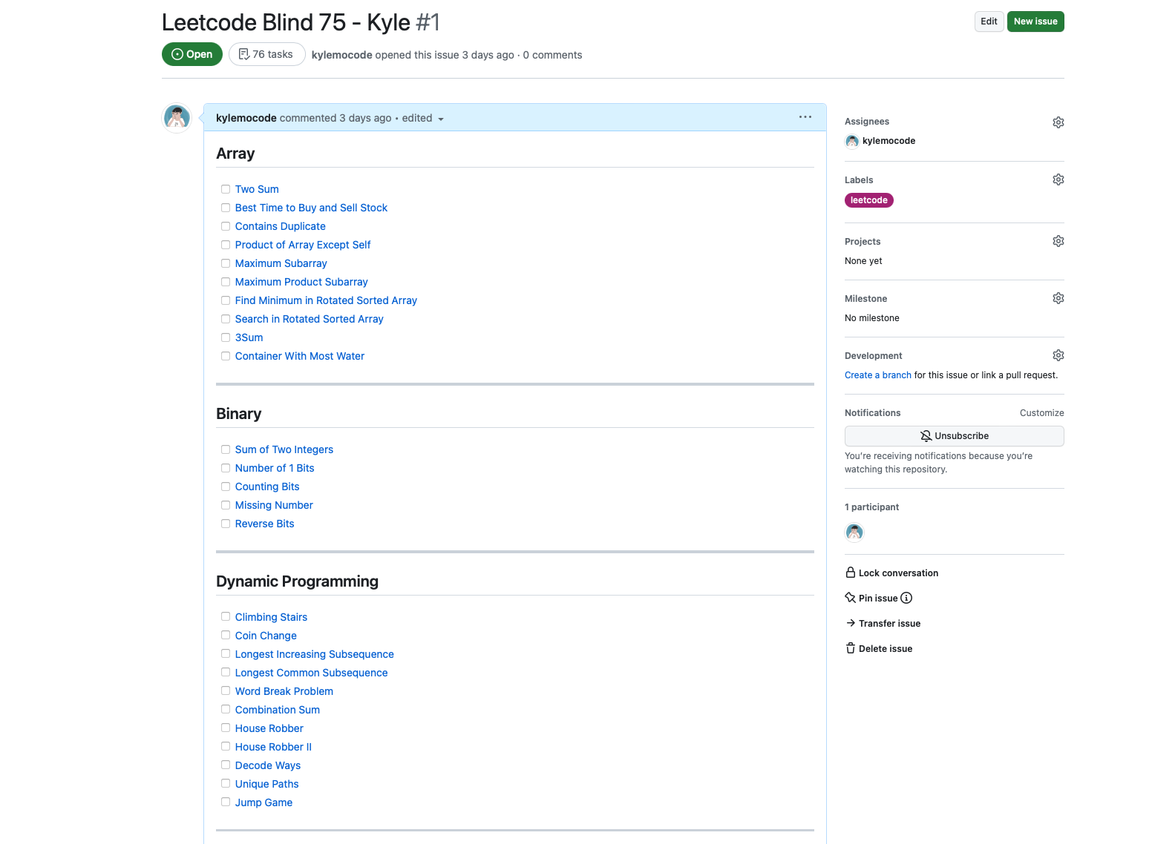Open Unique Paths link
1152x844 pixels.
(266, 784)
